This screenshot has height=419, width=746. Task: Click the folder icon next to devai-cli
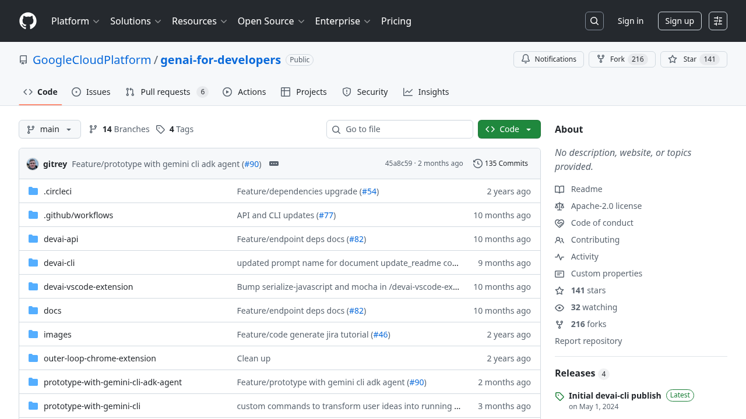[x=33, y=262]
